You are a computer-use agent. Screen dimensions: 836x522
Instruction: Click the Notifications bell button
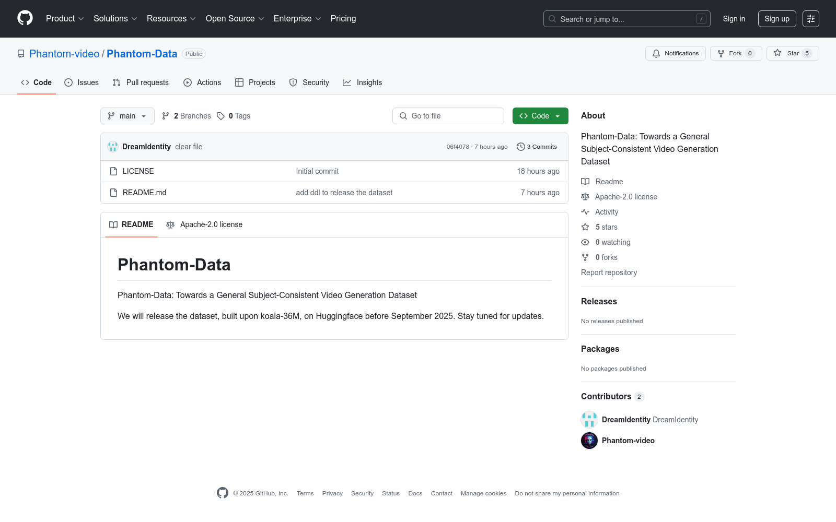click(x=676, y=53)
